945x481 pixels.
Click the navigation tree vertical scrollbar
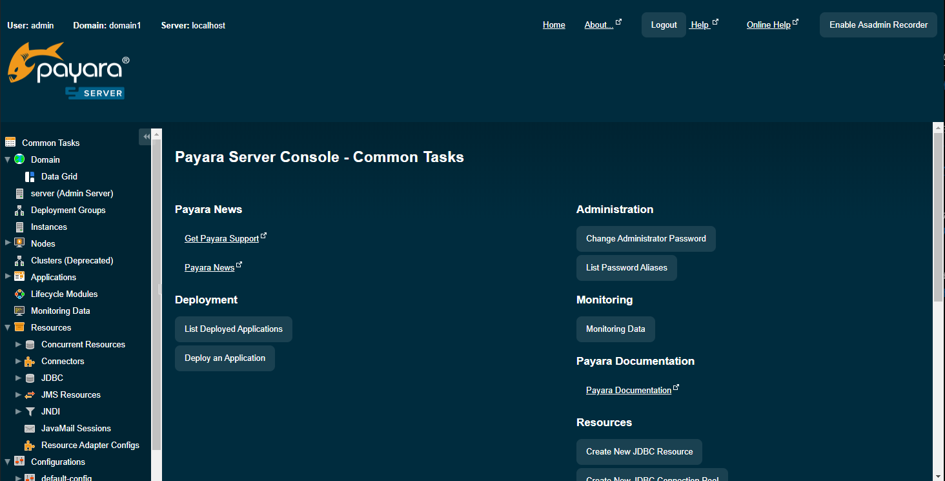click(156, 294)
